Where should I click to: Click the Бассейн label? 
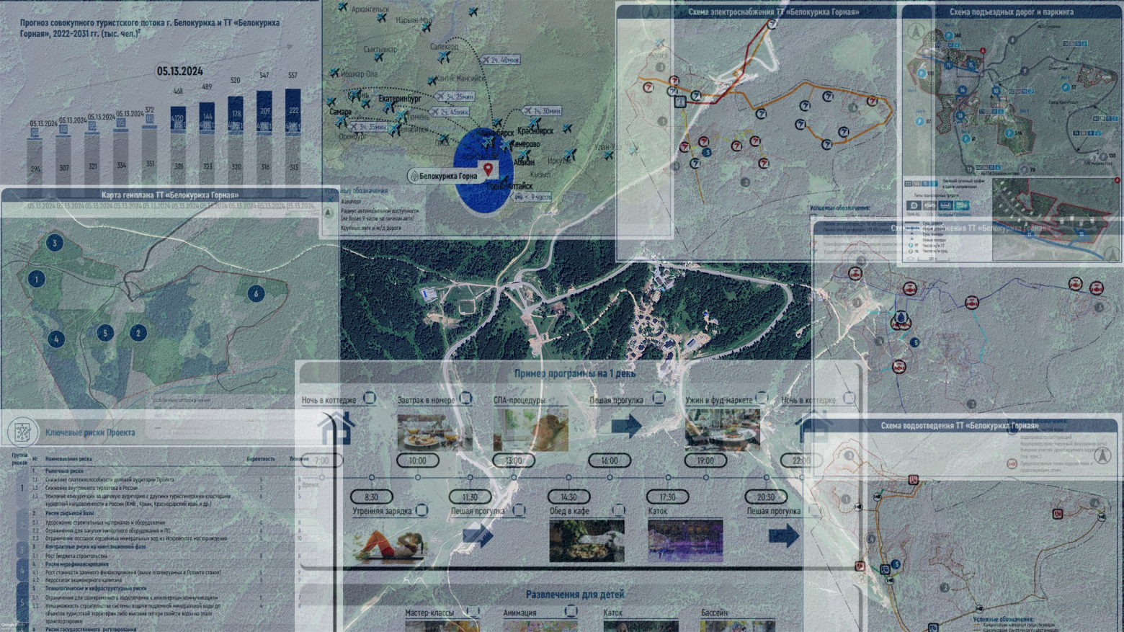(x=714, y=613)
